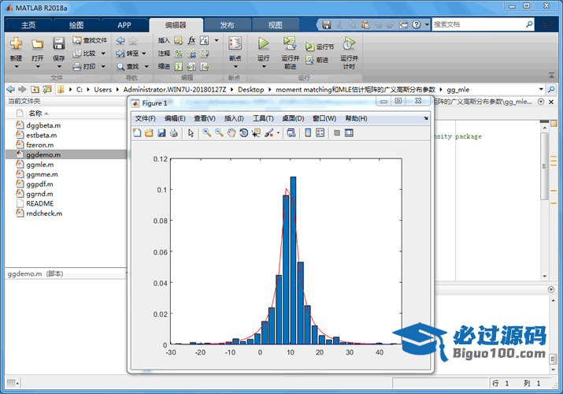Switch to the APP ribbon tab
This screenshot has width=563, height=394.
pyautogui.click(x=124, y=25)
